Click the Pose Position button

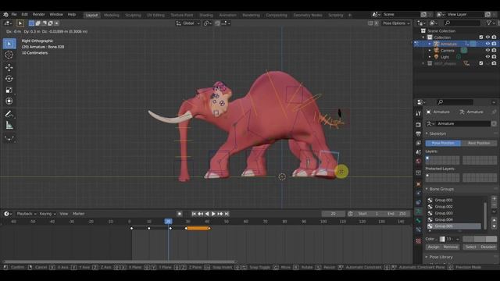point(443,143)
